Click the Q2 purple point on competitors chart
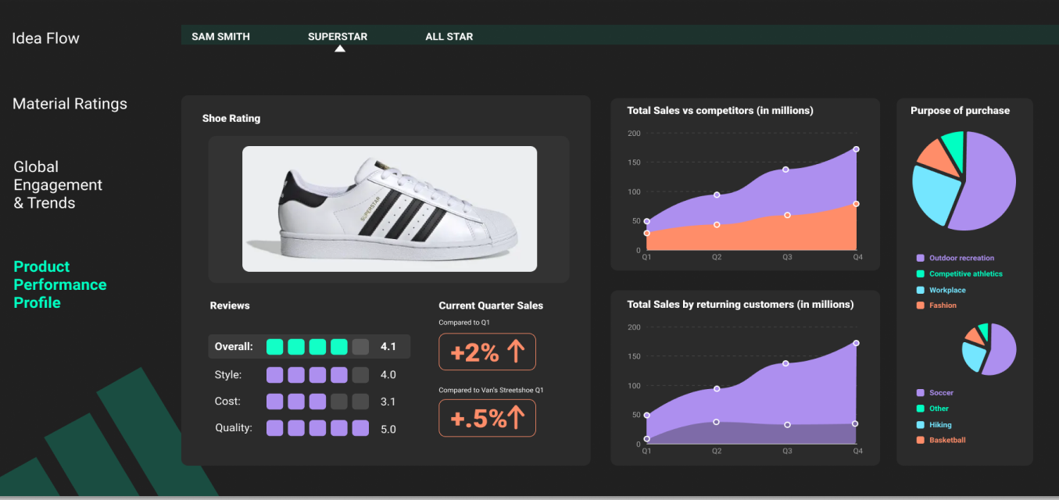 [717, 195]
